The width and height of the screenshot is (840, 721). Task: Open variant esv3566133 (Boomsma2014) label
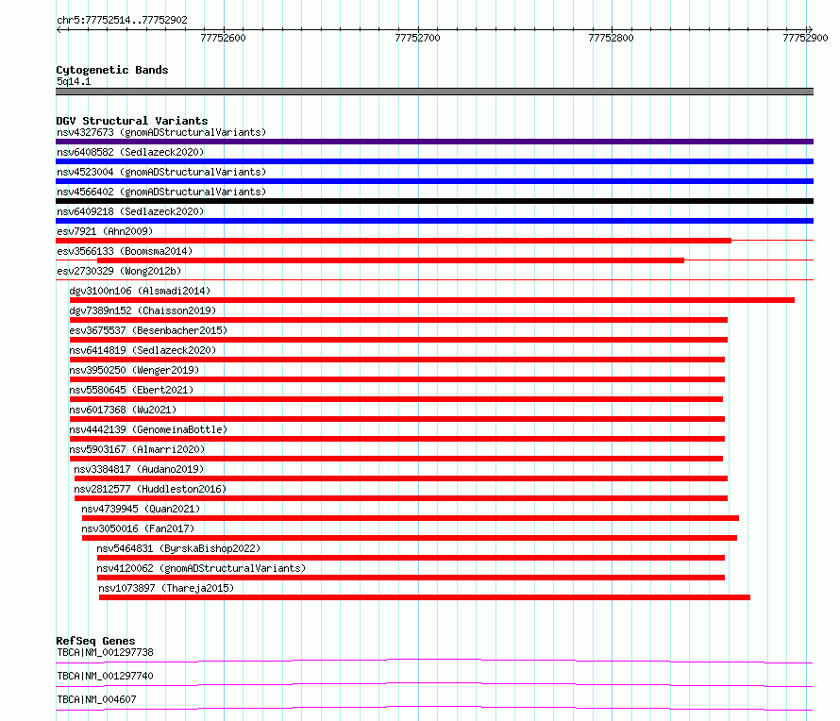click(x=125, y=251)
